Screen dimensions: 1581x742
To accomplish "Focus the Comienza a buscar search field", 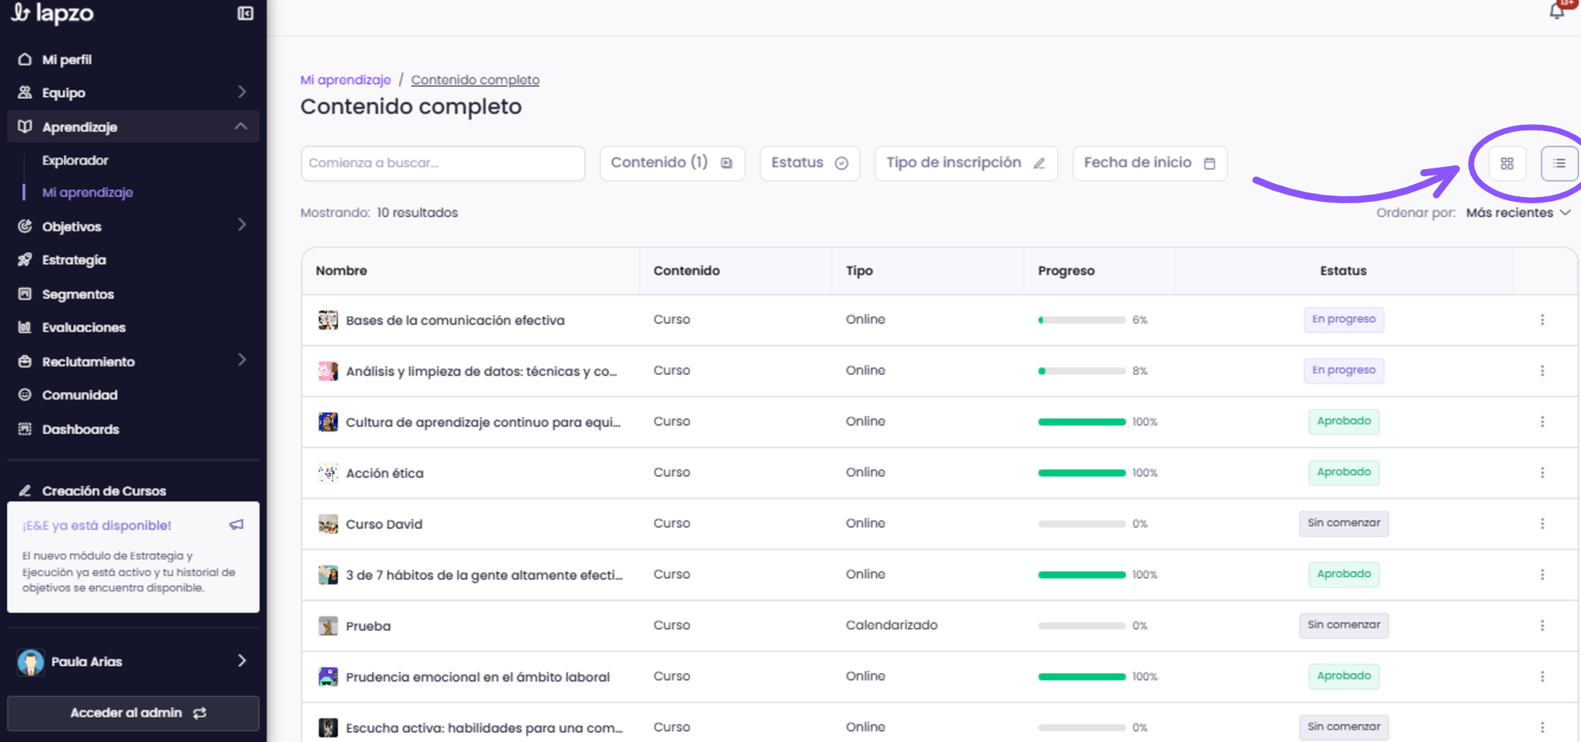I will point(443,163).
